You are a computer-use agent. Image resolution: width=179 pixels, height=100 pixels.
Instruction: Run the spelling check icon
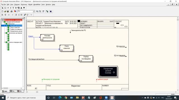pyautogui.click(x=44, y=11)
